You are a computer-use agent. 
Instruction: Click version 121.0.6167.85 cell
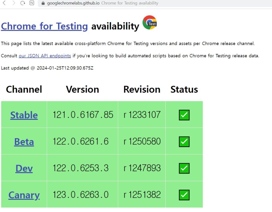coord(82,114)
